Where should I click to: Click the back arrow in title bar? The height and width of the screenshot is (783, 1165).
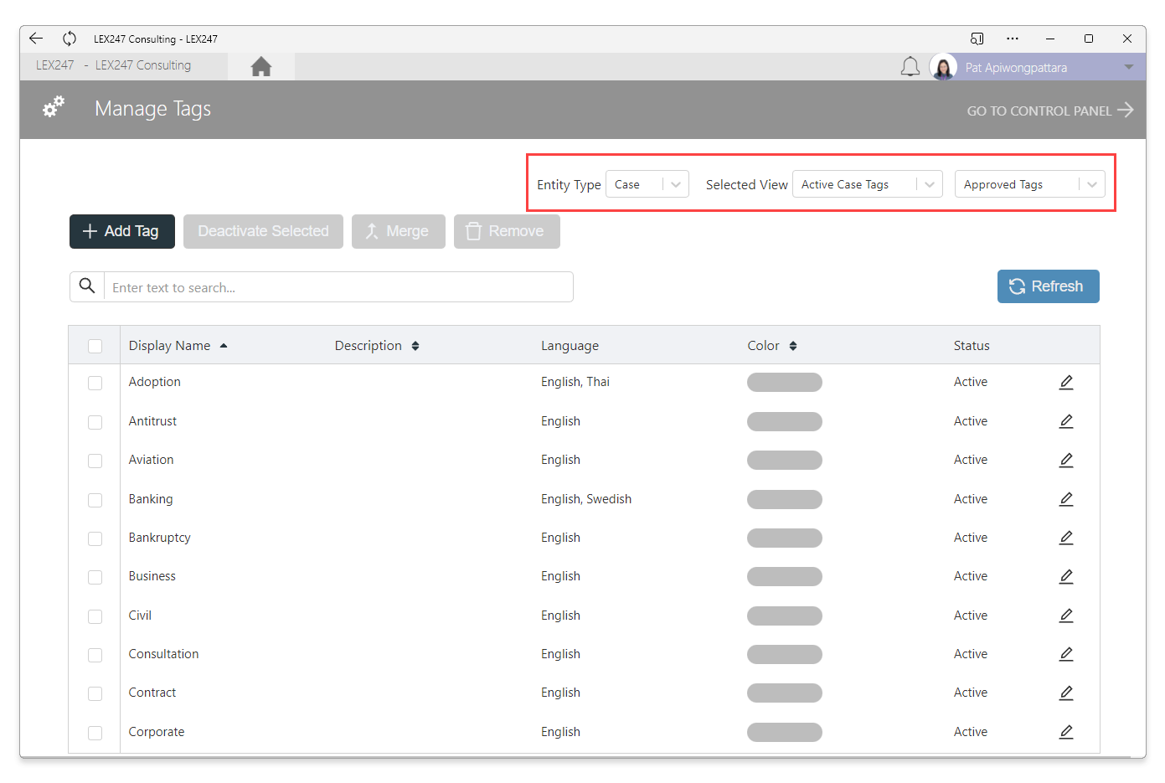(x=35, y=39)
